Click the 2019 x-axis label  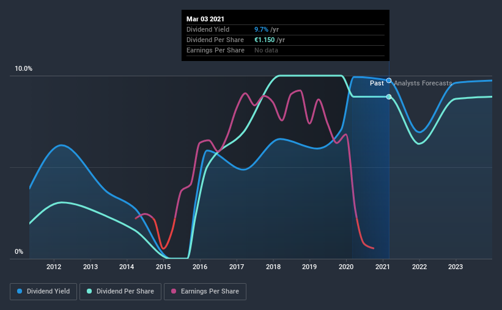point(309,267)
